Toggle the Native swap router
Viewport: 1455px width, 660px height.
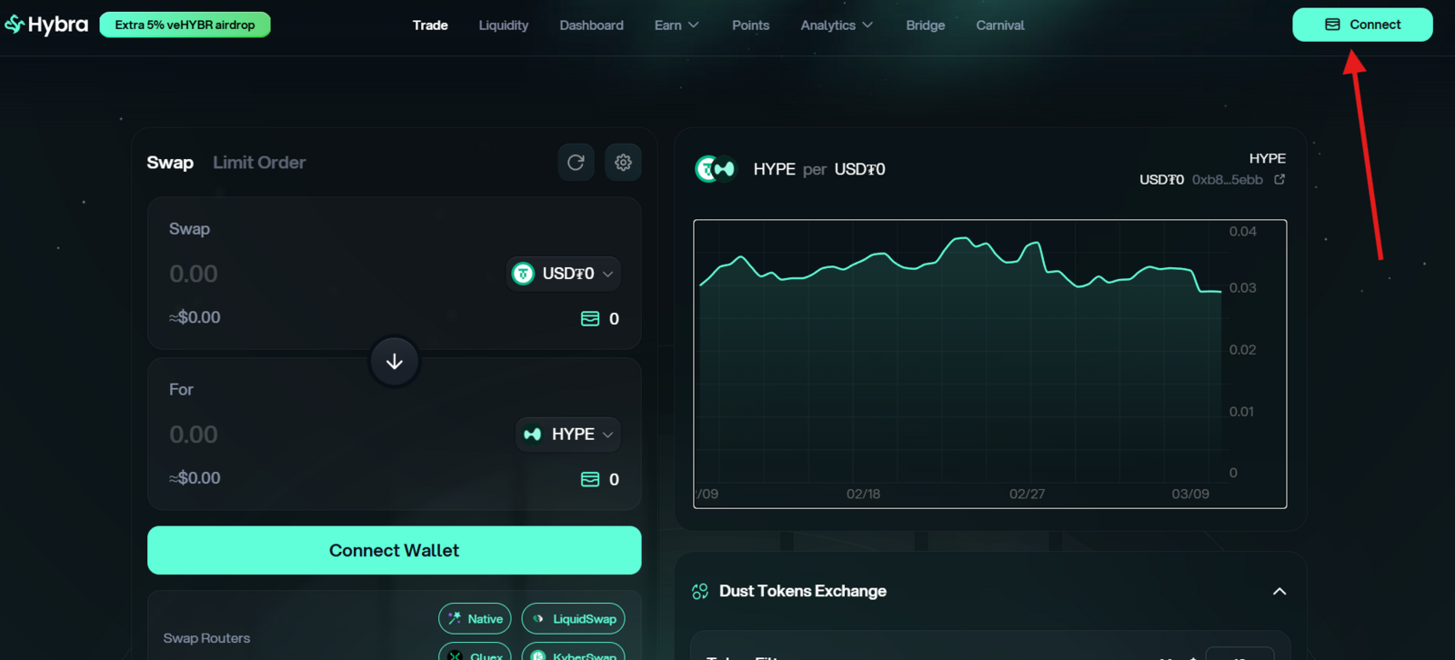[475, 619]
